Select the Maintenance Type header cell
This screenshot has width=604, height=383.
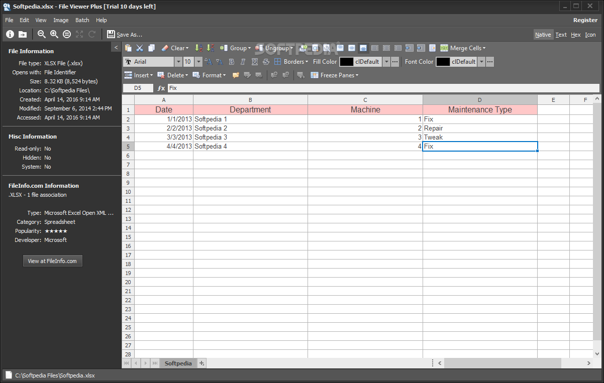pyautogui.click(x=480, y=109)
